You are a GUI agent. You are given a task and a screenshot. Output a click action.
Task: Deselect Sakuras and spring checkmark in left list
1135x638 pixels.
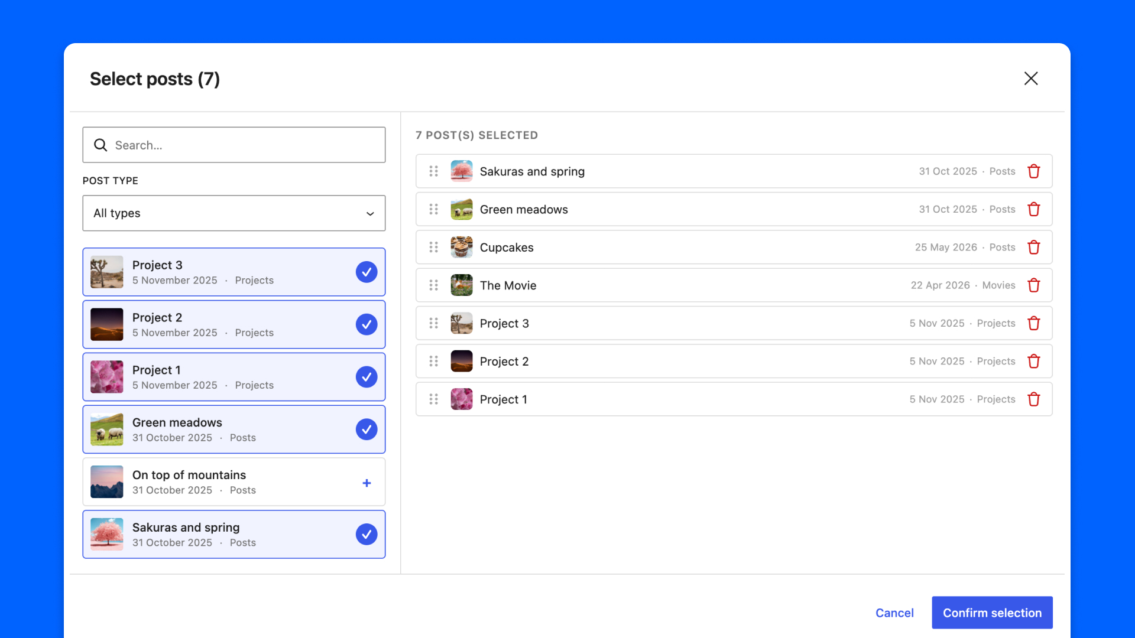tap(367, 534)
